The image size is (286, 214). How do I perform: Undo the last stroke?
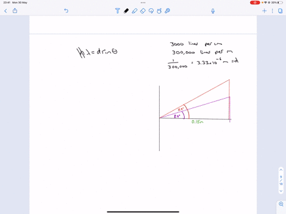pos(66,11)
